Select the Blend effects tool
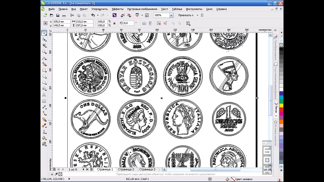This screenshot has height=182, width=324. (x=44, y=120)
